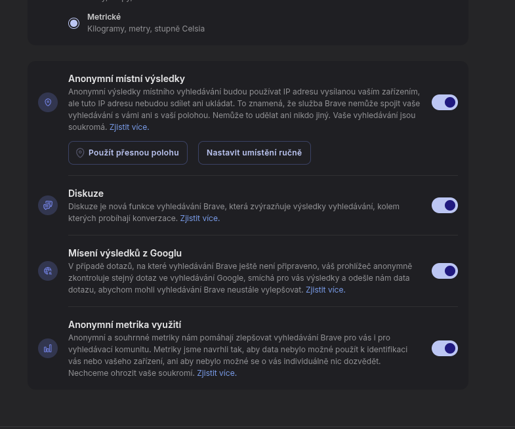Open Zjistit více link under Anonymní místní výsledky
The image size is (515, 429).
pos(129,127)
